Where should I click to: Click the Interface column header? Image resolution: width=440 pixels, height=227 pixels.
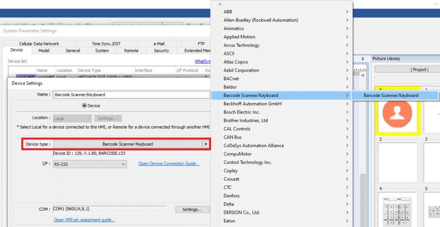[154, 70]
